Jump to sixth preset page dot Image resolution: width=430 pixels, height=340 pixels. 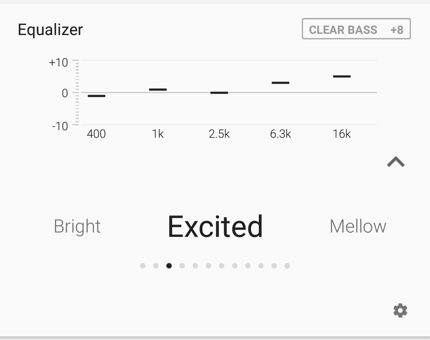pyautogui.click(x=208, y=266)
